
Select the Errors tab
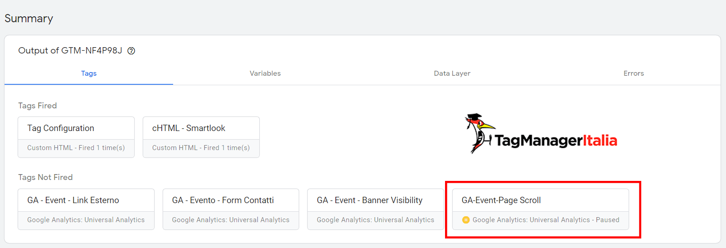(x=634, y=73)
